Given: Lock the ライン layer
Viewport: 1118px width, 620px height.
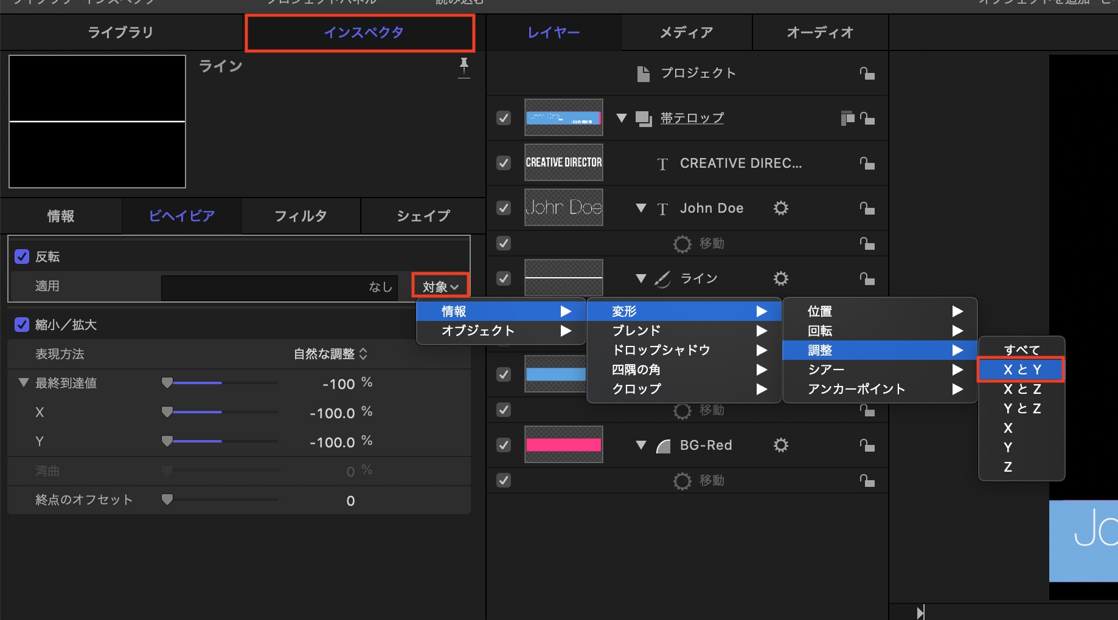Looking at the screenshot, I should click(x=867, y=278).
